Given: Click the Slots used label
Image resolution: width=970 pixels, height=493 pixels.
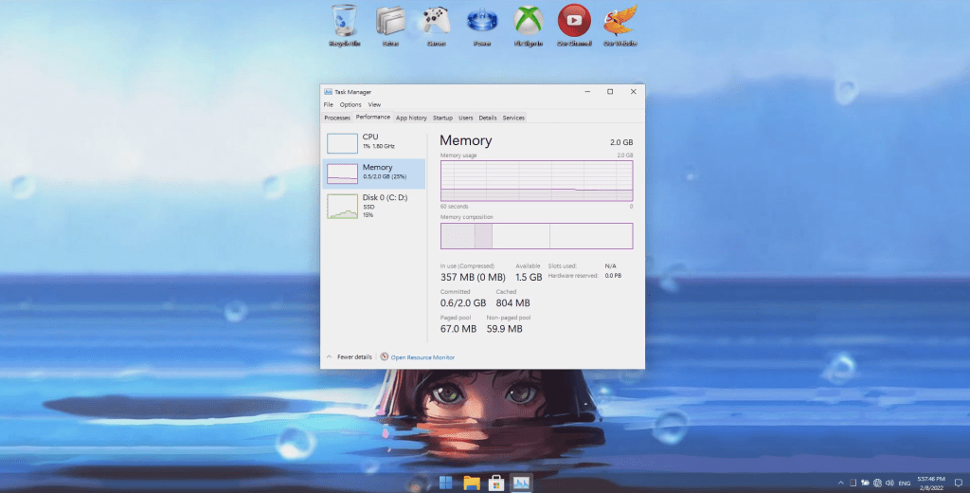Looking at the screenshot, I should pyautogui.click(x=563, y=265).
